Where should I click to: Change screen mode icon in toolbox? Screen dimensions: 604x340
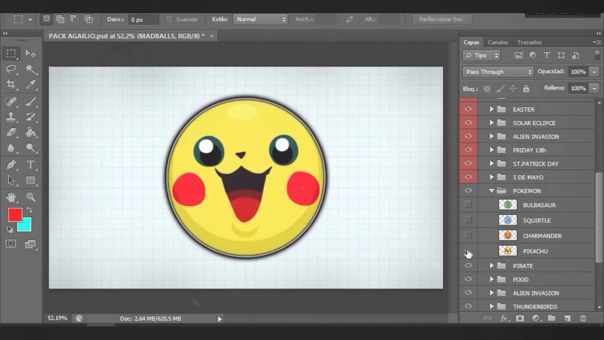coord(31,244)
